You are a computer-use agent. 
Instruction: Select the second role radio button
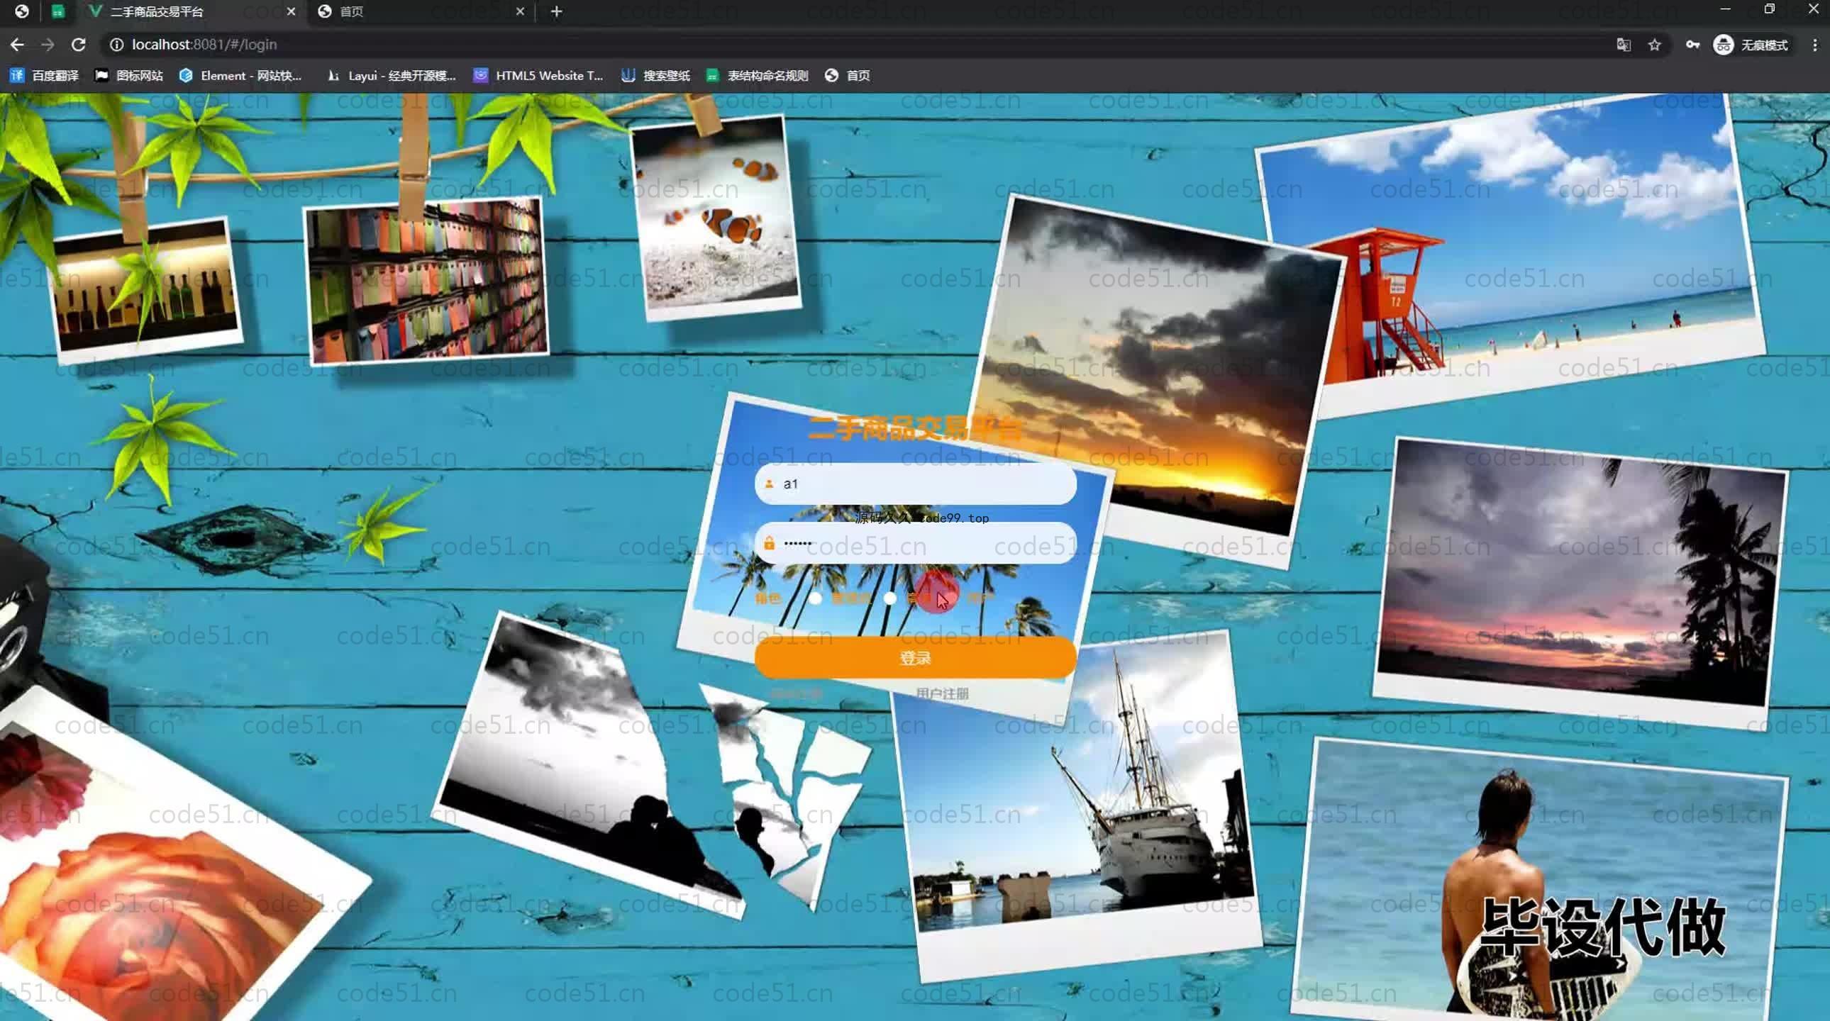[890, 598]
